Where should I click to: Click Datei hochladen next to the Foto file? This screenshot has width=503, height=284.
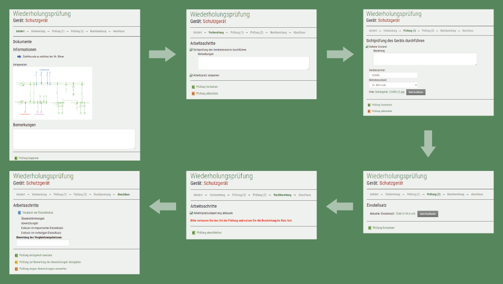click(x=416, y=92)
